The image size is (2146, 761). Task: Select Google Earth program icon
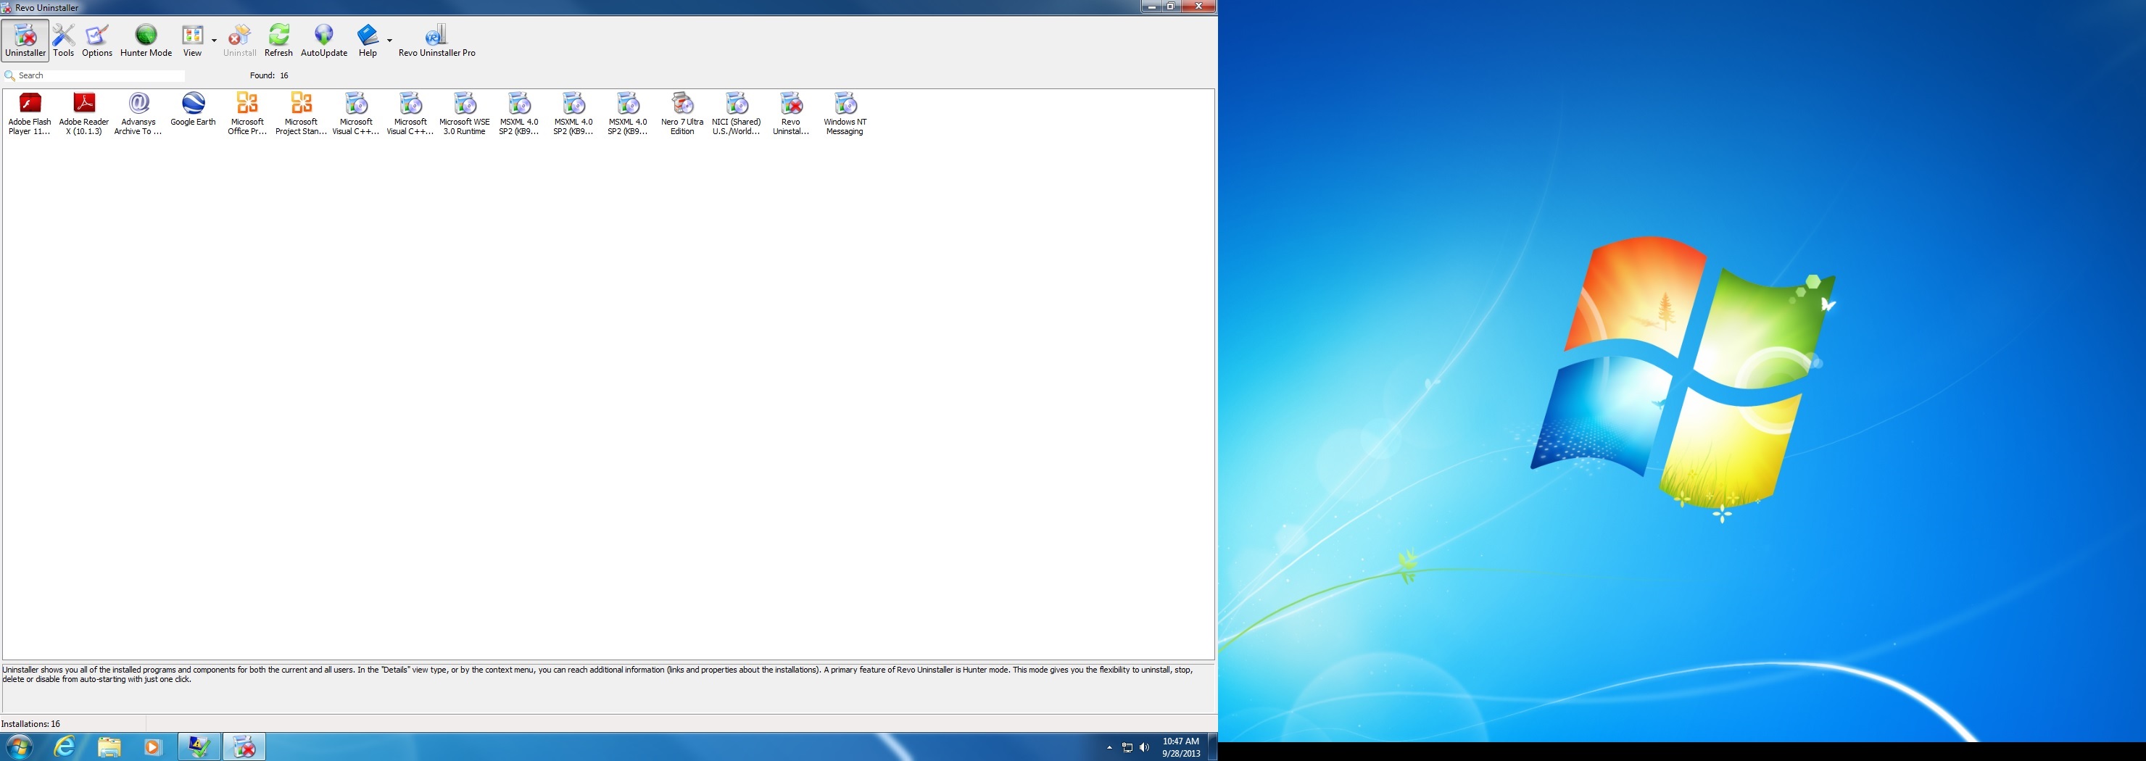click(194, 110)
